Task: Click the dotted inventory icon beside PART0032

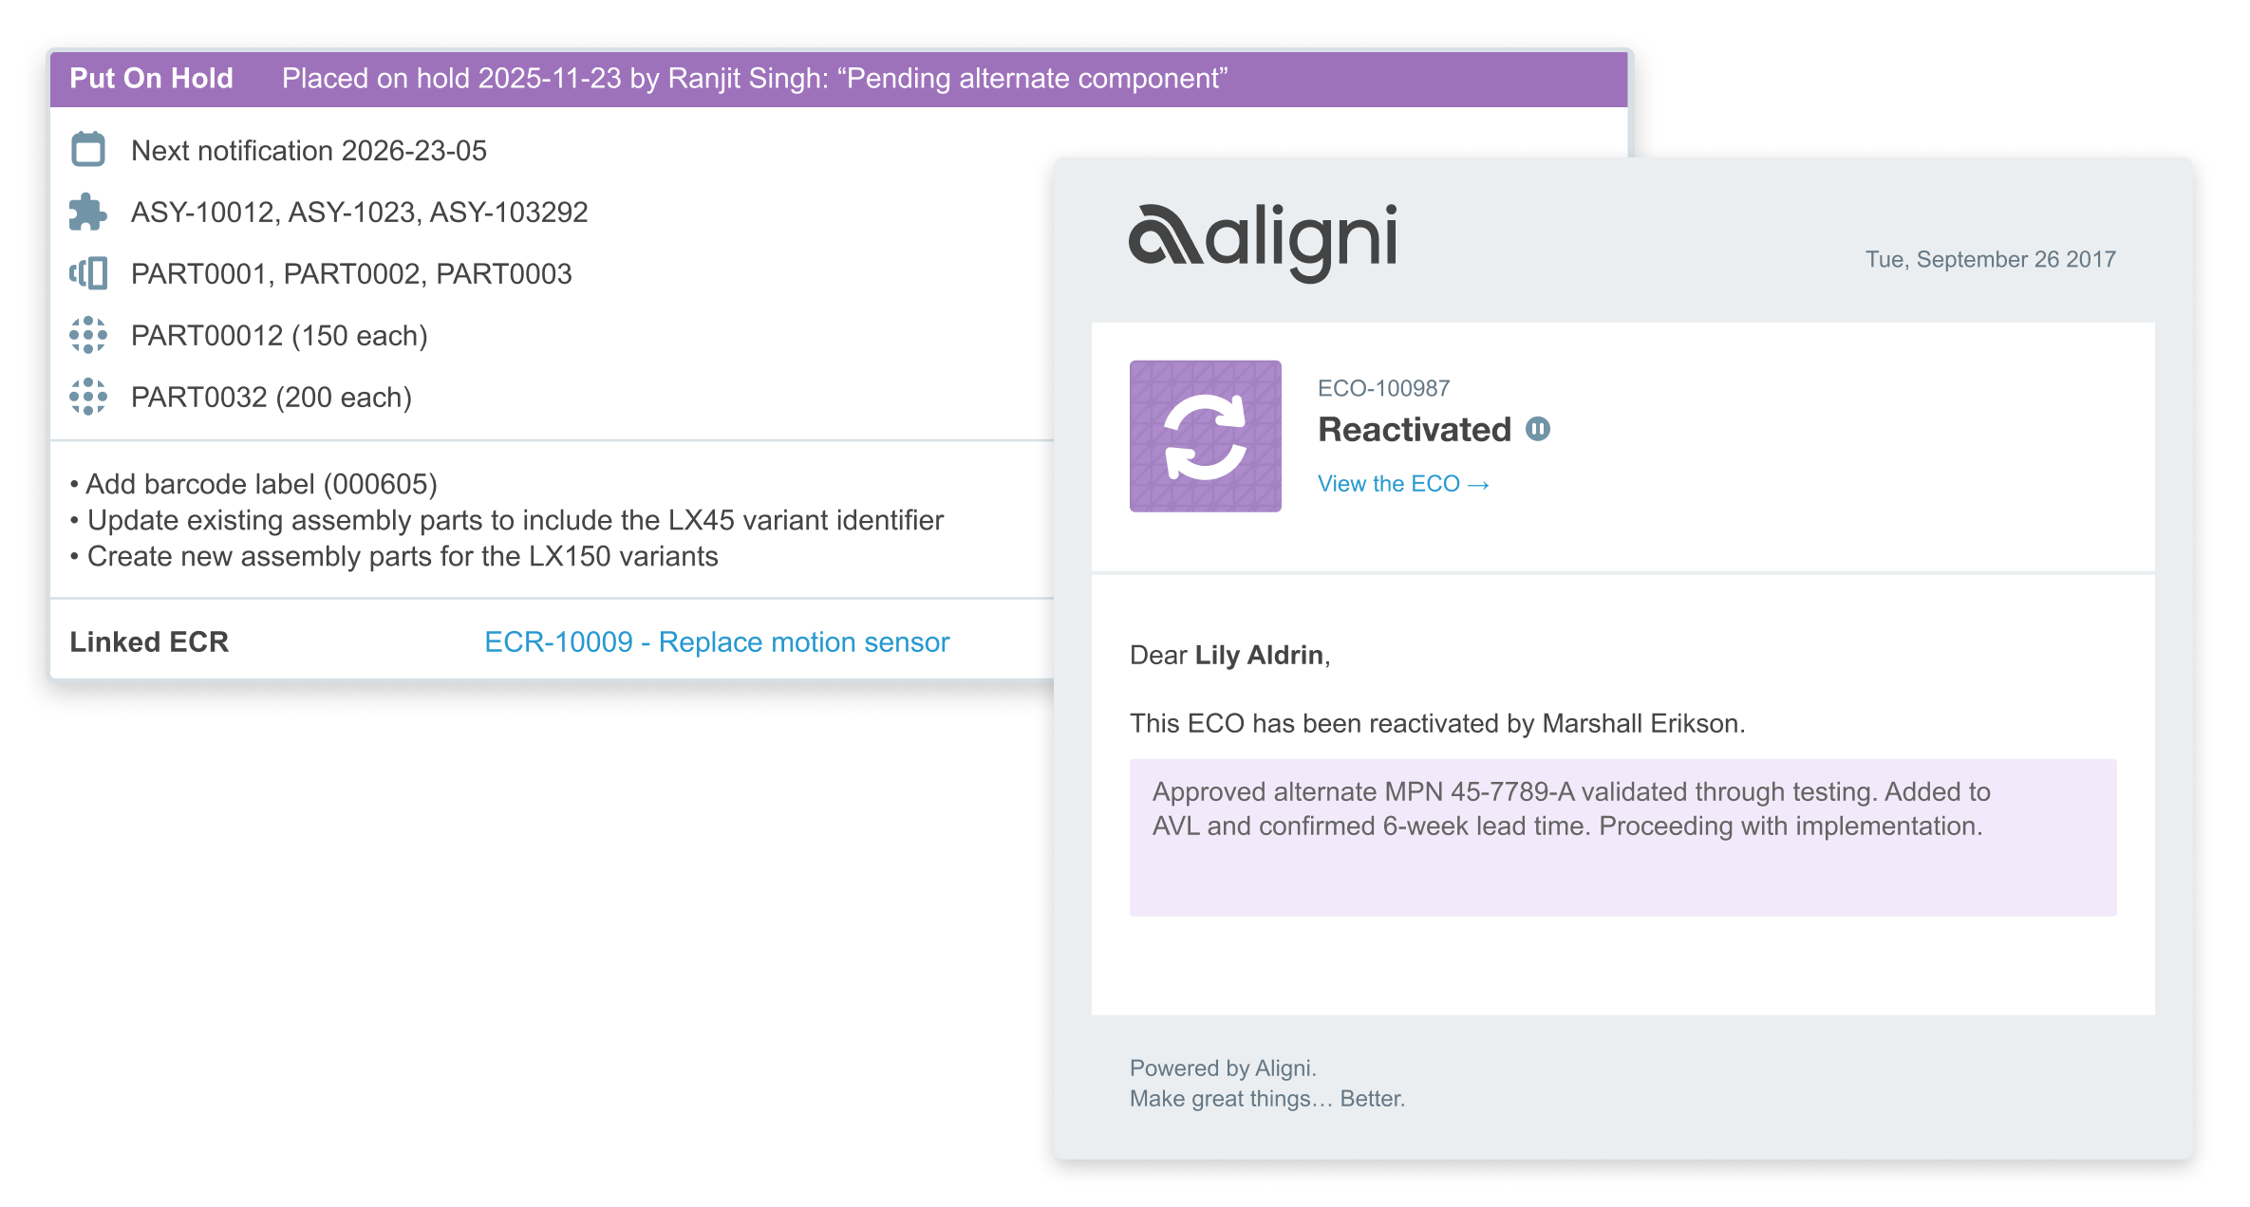Action: click(x=88, y=397)
